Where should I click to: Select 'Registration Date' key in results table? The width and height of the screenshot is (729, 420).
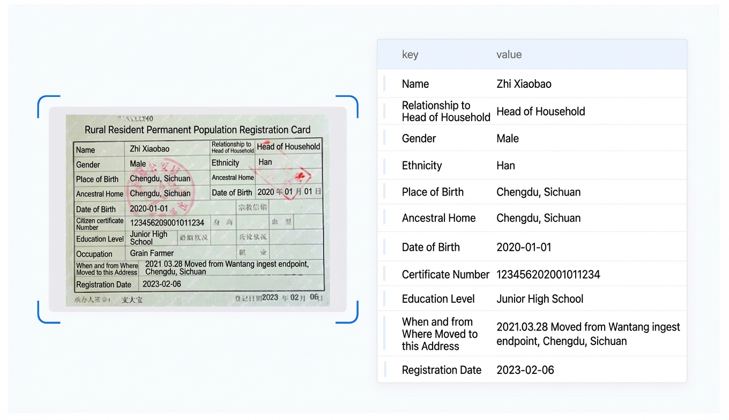(x=442, y=370)
